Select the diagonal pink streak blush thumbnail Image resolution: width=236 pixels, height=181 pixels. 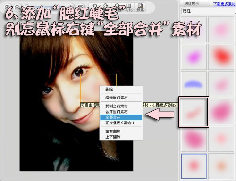[x=194, y=112]
